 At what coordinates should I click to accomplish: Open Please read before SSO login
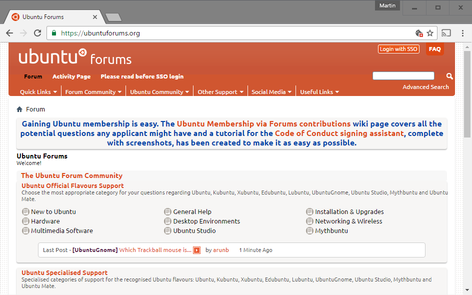(142, 76)
